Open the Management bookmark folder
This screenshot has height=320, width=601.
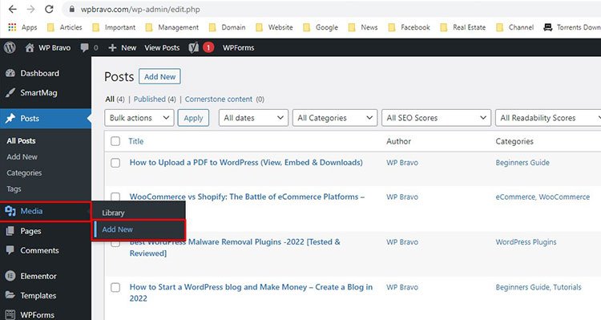pyautogui.click(x=172, y=27)
